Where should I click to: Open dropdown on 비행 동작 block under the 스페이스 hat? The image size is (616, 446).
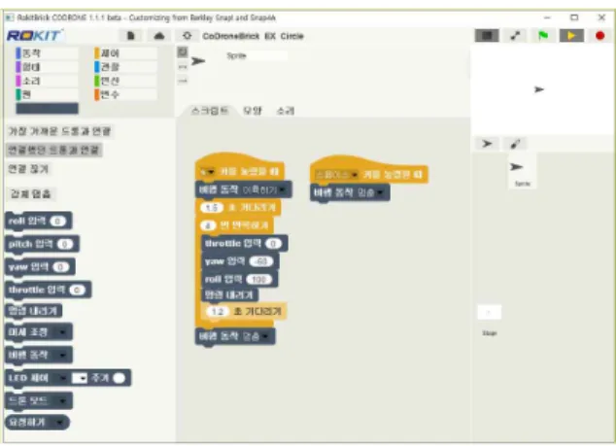click(x=380, y=192)
